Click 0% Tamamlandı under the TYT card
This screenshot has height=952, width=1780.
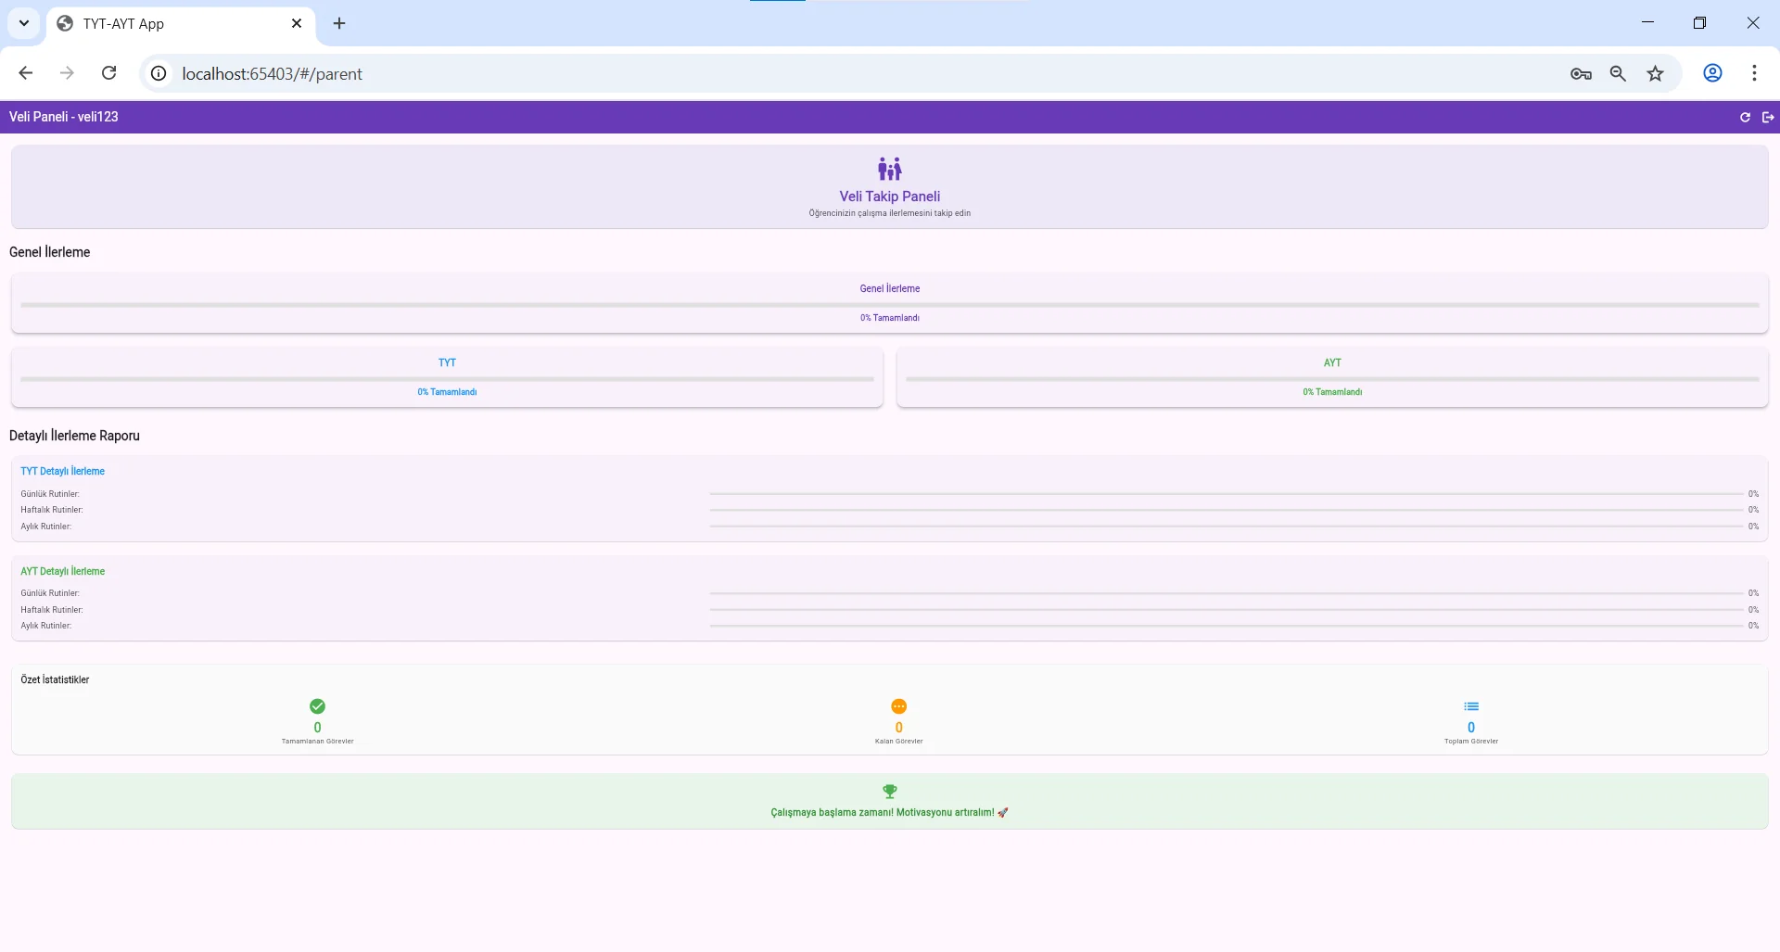point(447,392)
